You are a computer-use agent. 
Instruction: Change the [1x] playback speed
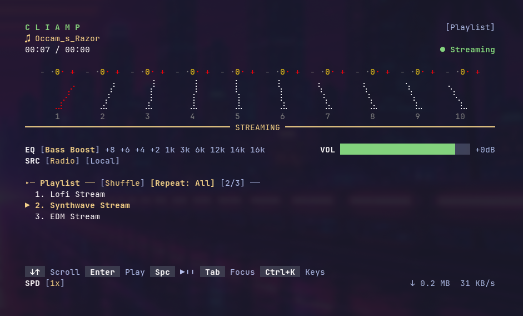click(55, 283)
